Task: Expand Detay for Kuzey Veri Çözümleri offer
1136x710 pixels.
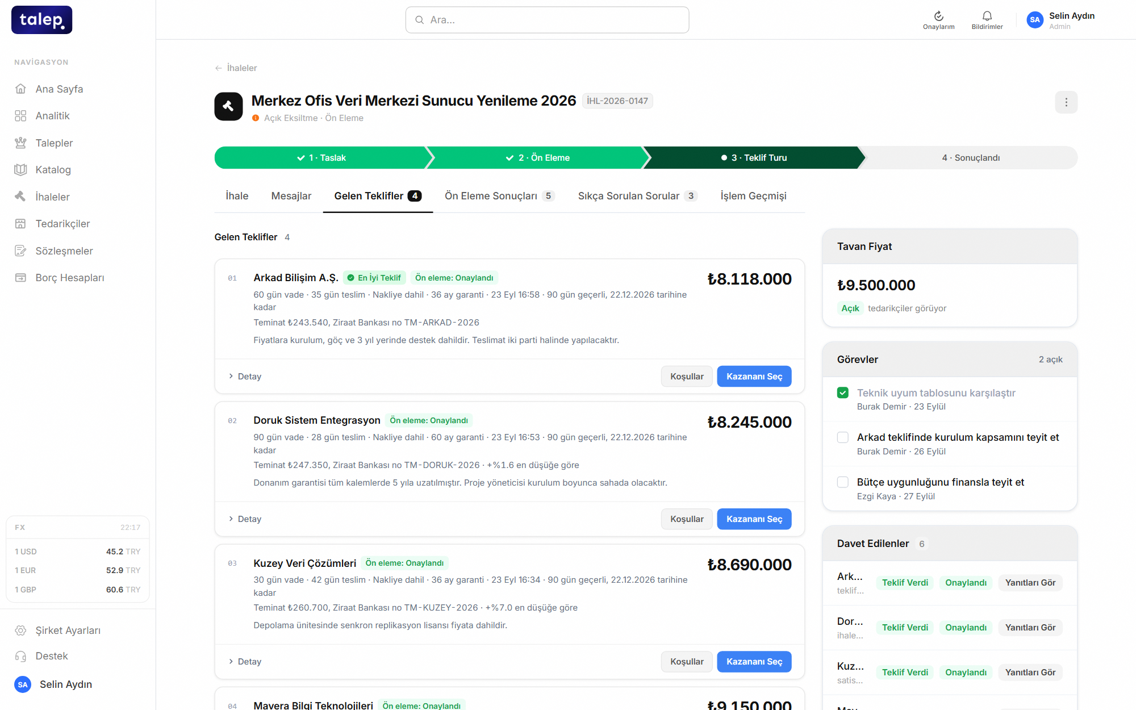Action: (245, 661)
